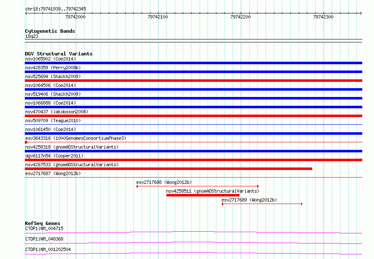Click the red line of esv2717689
Screen dimensions: 374x259
click(262, 204)
